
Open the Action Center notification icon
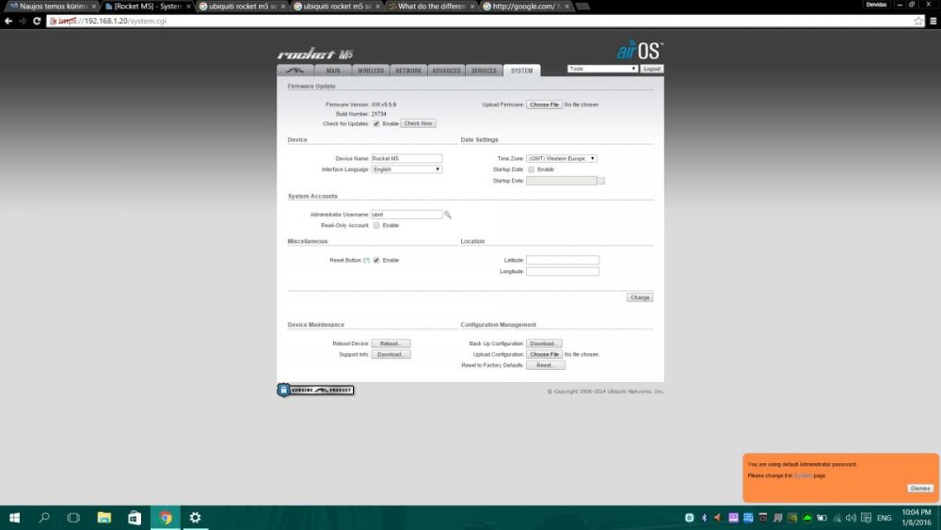866,518
